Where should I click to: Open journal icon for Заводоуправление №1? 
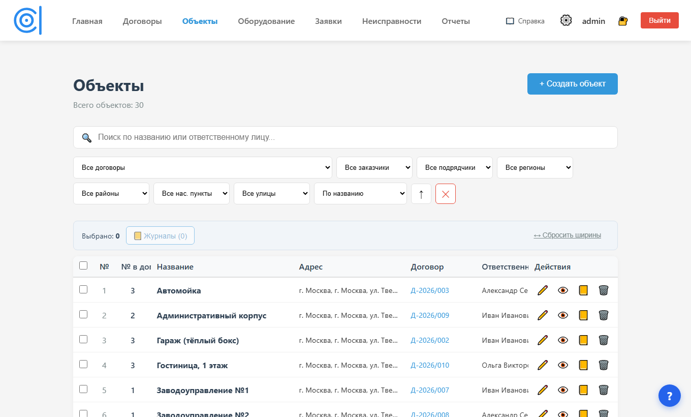pos(583,390)
